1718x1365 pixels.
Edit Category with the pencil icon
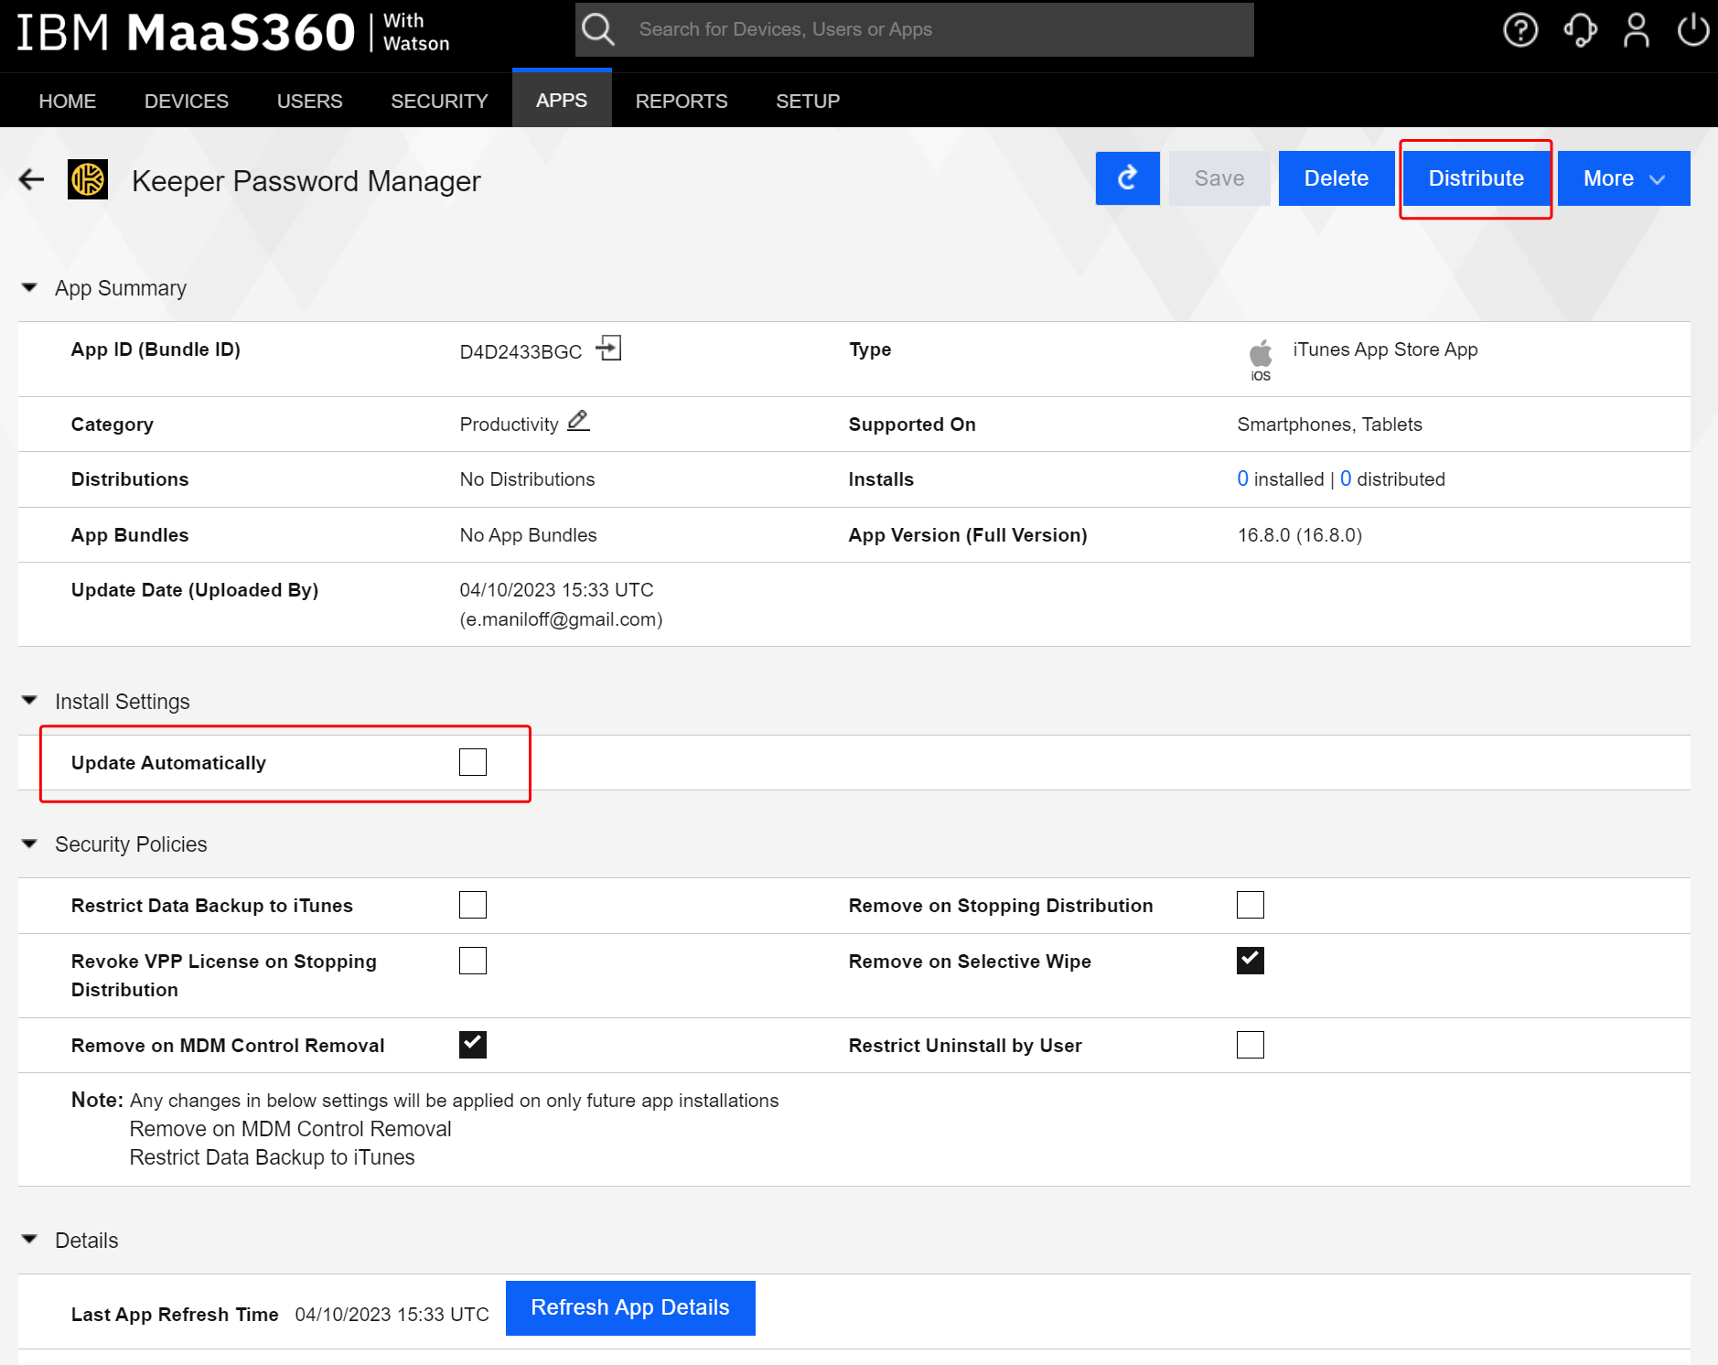578,422
